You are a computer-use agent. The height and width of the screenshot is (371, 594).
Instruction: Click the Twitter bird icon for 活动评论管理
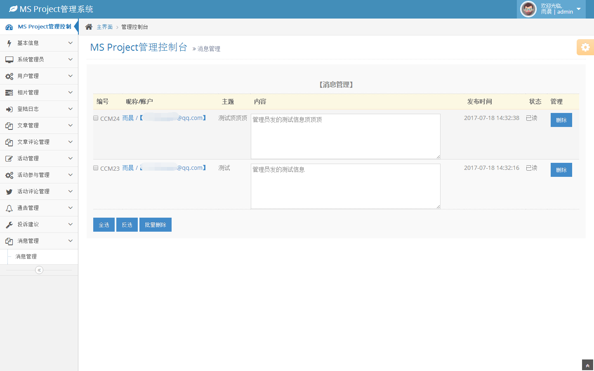click(9, 192)
